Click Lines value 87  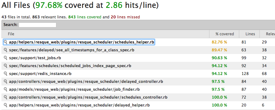click(243, 89)
